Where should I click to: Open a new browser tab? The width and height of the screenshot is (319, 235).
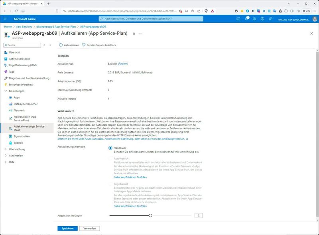[48, 4]
